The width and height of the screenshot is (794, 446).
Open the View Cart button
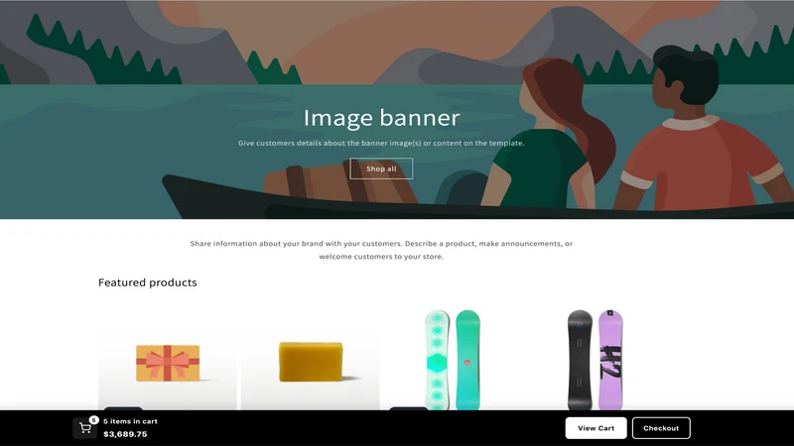coord(596,428)
